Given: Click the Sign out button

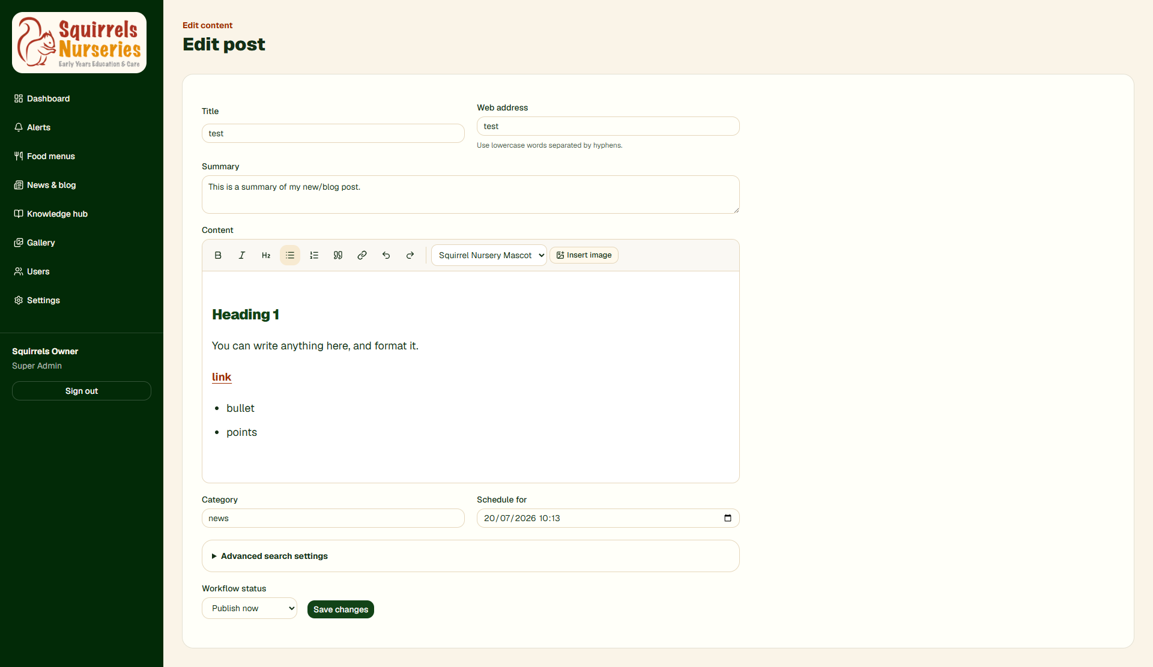Looking at the screenshot, I should tap(82, 391).
